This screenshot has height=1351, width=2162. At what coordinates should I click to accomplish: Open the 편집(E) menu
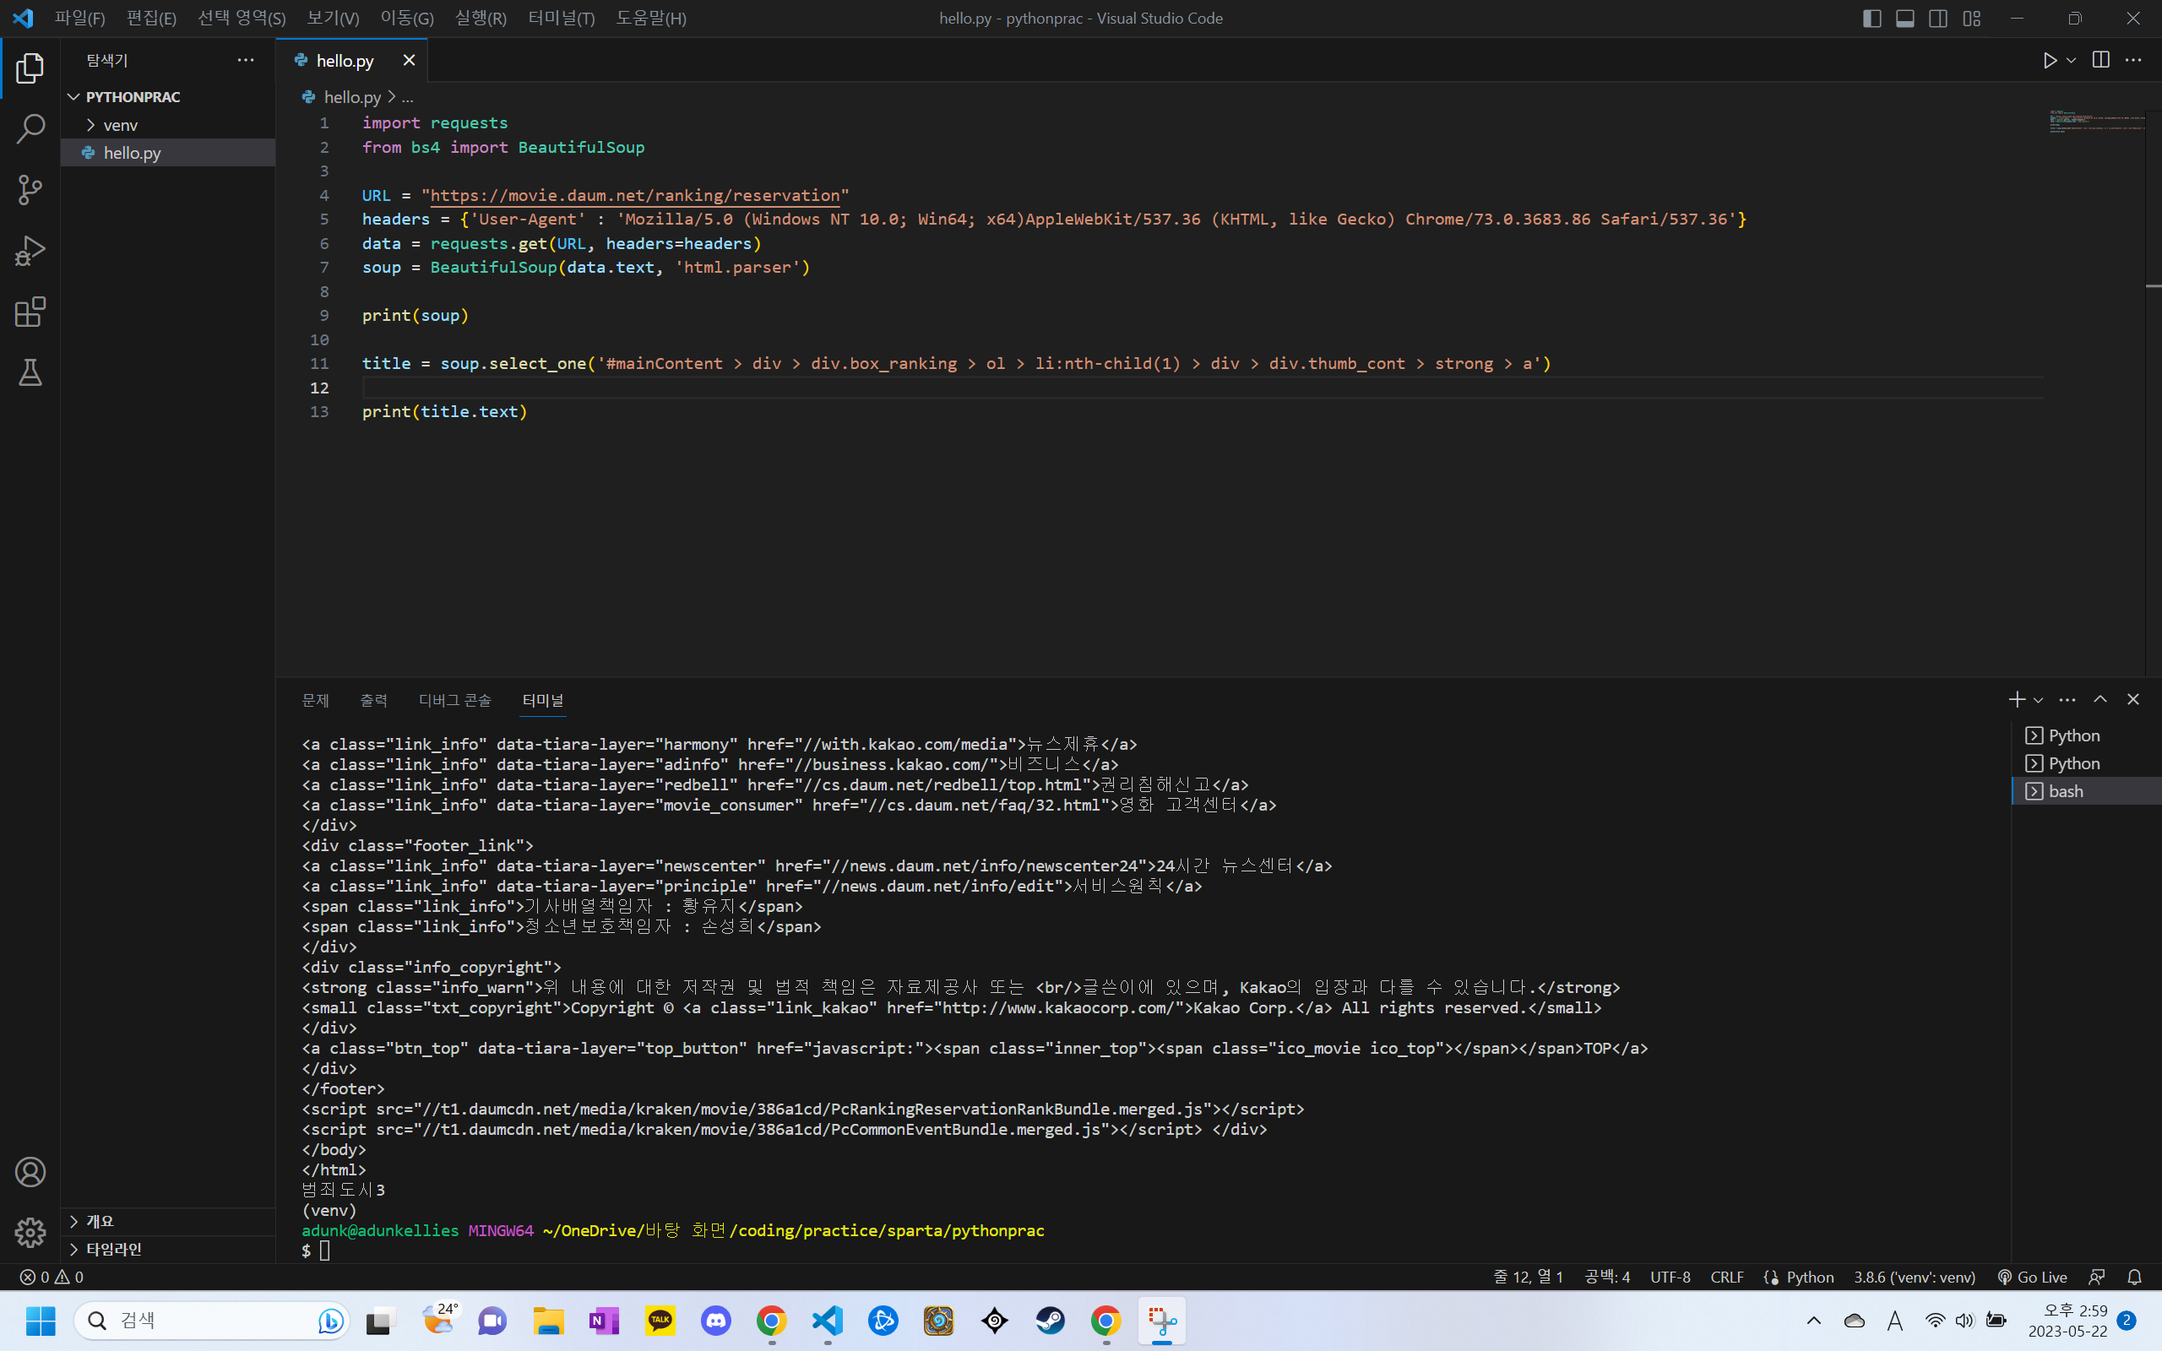151,18
